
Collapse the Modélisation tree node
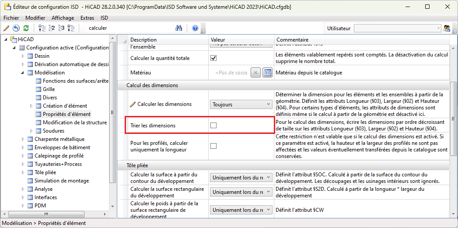tap(23, 73)
